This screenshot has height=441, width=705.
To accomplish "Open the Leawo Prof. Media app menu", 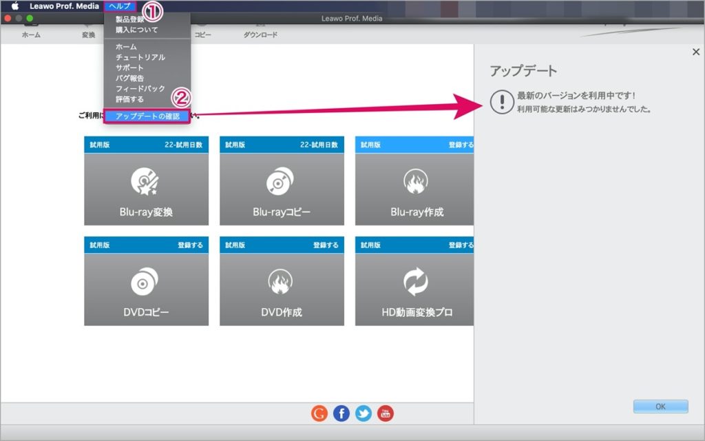I will point(64,6).
